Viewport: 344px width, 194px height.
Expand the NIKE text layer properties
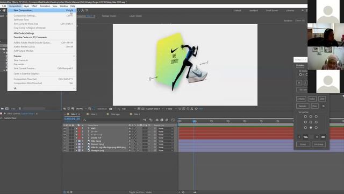[76, 128]
